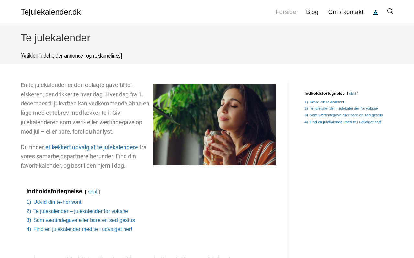Jump to 'Udvid din te-horisont' in main contents

click(57, 202)
